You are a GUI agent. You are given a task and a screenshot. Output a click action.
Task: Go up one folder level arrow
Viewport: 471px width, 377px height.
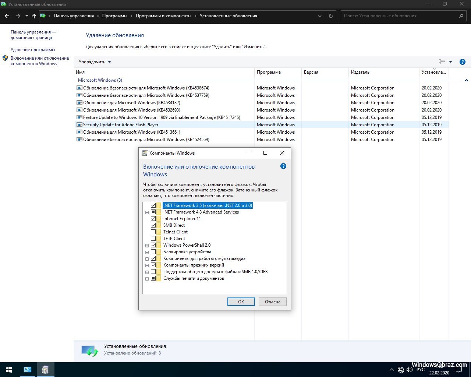pyautogui.click(x=34, y=16)
